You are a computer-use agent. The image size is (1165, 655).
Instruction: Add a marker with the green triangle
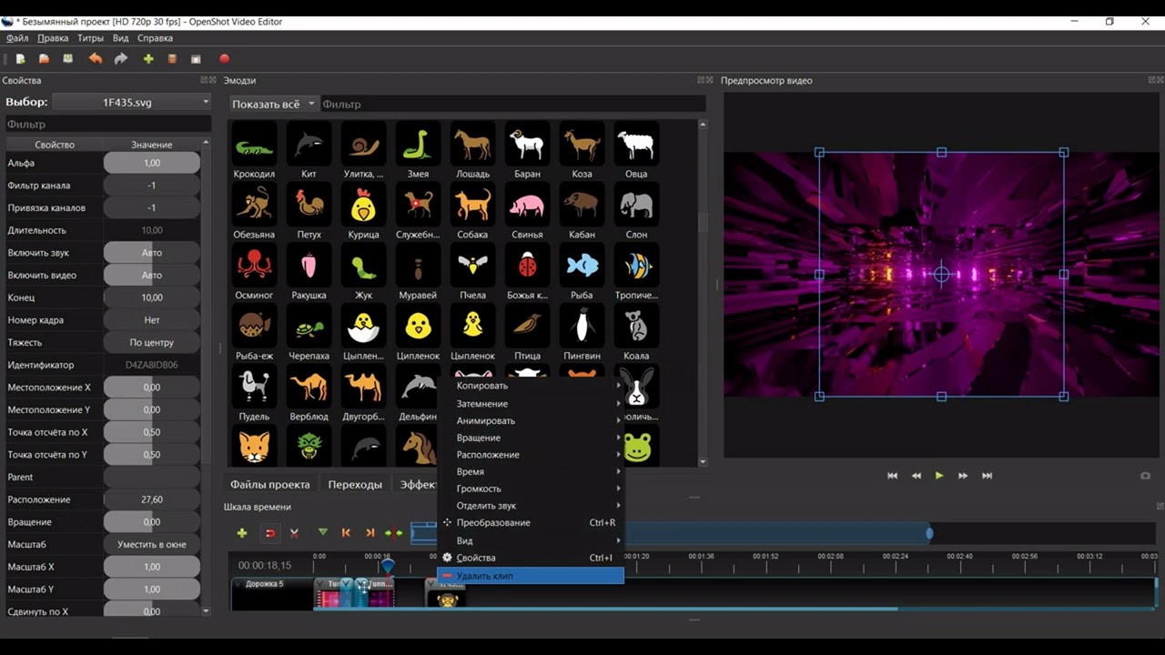pyautogui.click(x=322, y=532)
